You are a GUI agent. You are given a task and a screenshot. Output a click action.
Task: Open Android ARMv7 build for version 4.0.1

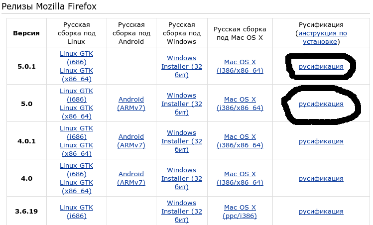pyautogui.click(x=131, y=141)
